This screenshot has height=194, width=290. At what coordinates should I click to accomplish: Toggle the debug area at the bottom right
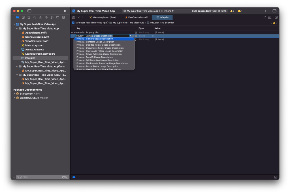[x=276, y=177]
